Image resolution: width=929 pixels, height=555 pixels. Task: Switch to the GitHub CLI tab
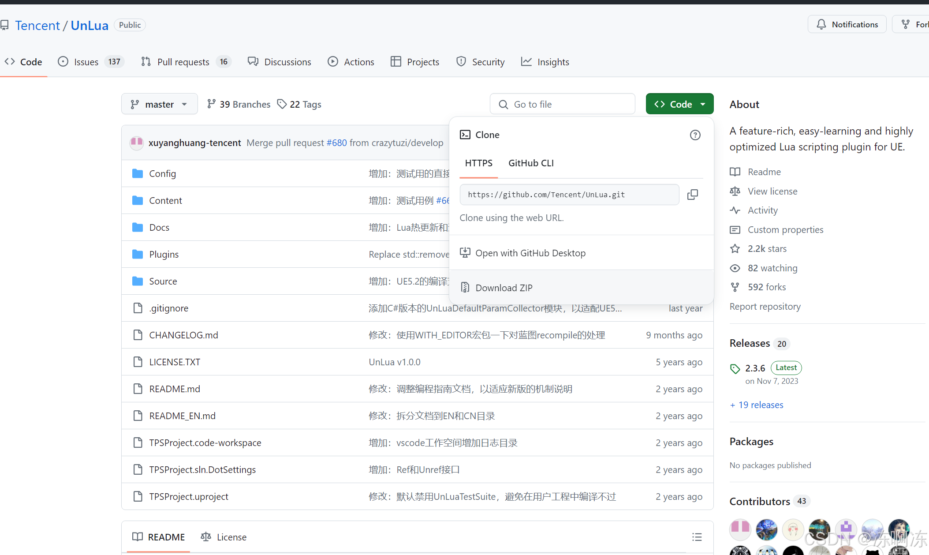[531, 163]
